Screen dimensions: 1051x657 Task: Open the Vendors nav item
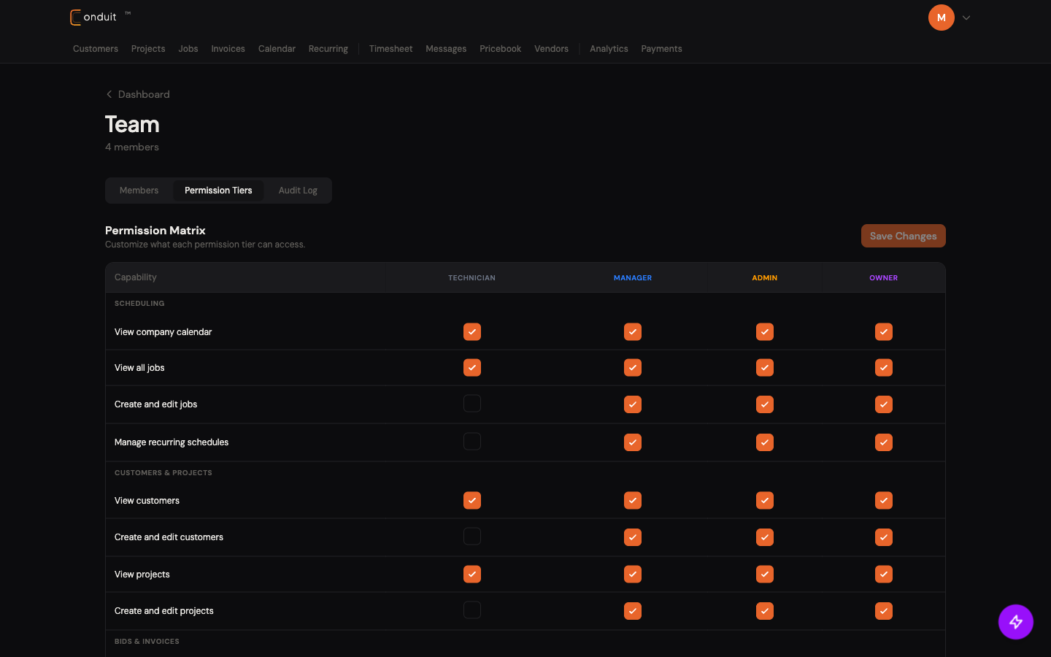pyautogui.click(x=551, y=49)
